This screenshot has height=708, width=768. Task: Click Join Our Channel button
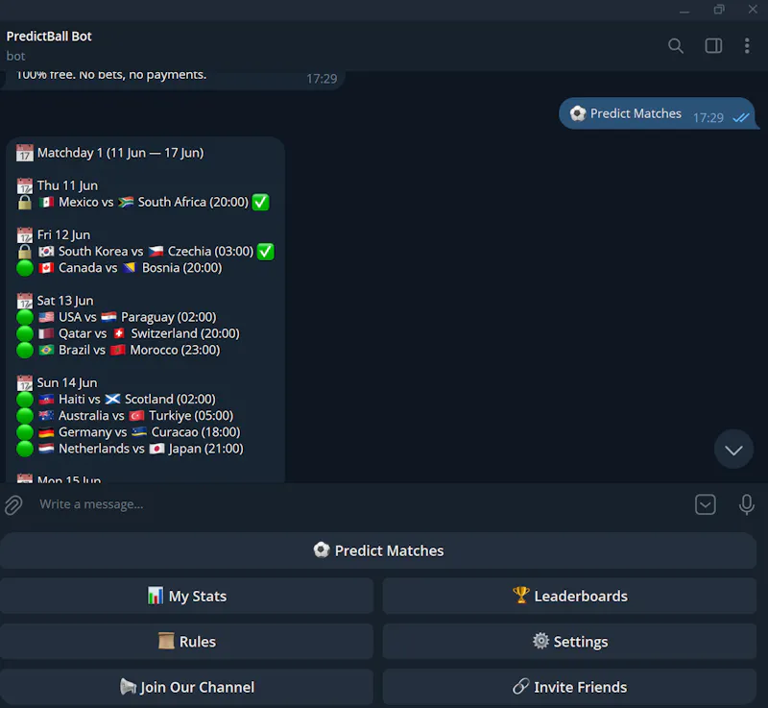tap(186, 687)
